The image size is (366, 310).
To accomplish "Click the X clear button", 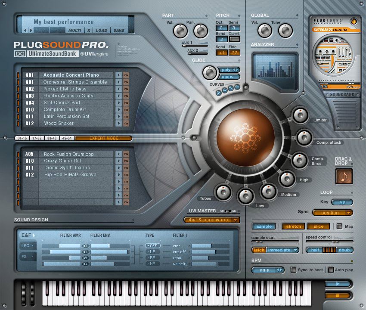I will coord(89,30).
